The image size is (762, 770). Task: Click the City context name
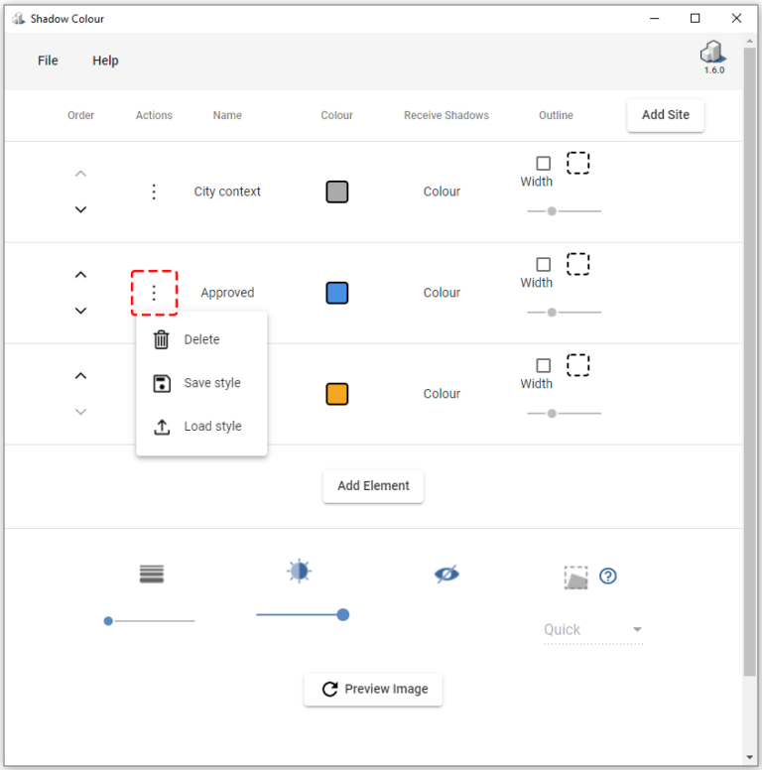[x=227, y=192]
